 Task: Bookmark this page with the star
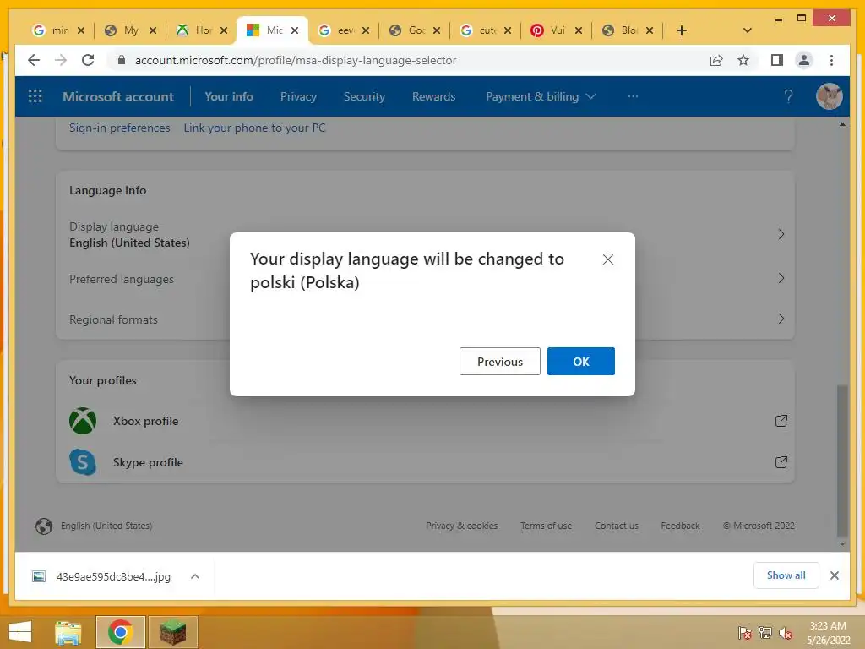(x=743, y=60)
